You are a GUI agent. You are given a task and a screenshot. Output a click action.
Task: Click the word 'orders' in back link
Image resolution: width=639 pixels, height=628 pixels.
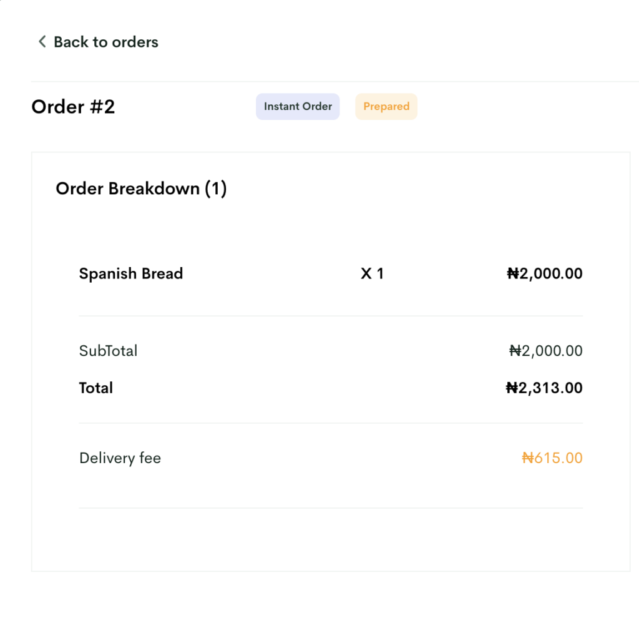point(135,42)
